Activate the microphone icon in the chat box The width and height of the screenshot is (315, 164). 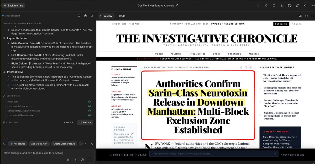pyautogui.click(x=75, y=160)
